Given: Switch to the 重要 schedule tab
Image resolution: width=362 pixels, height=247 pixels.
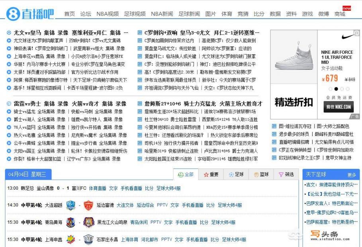Looking at the screenshot, I should (x=211, y=174).
